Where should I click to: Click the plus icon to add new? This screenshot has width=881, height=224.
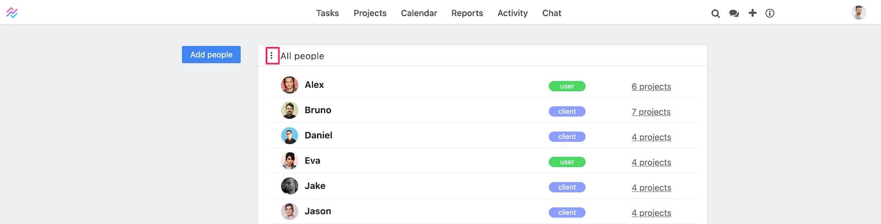pos(752,13)
